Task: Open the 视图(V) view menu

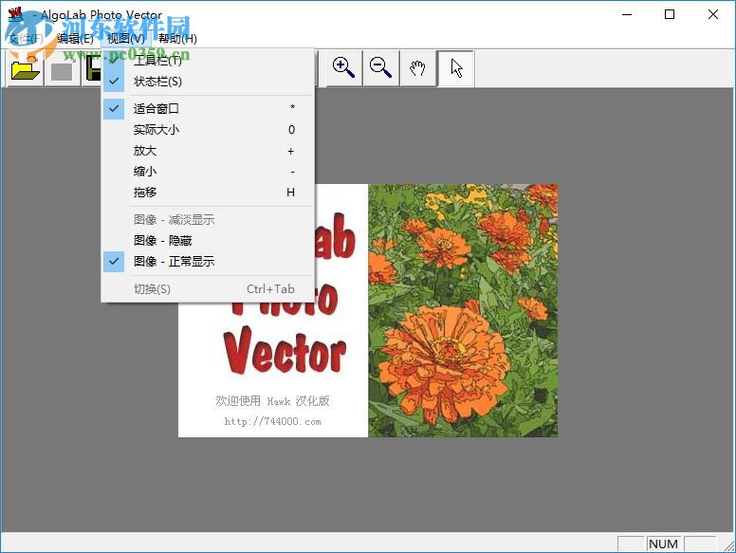Action: 126,39
